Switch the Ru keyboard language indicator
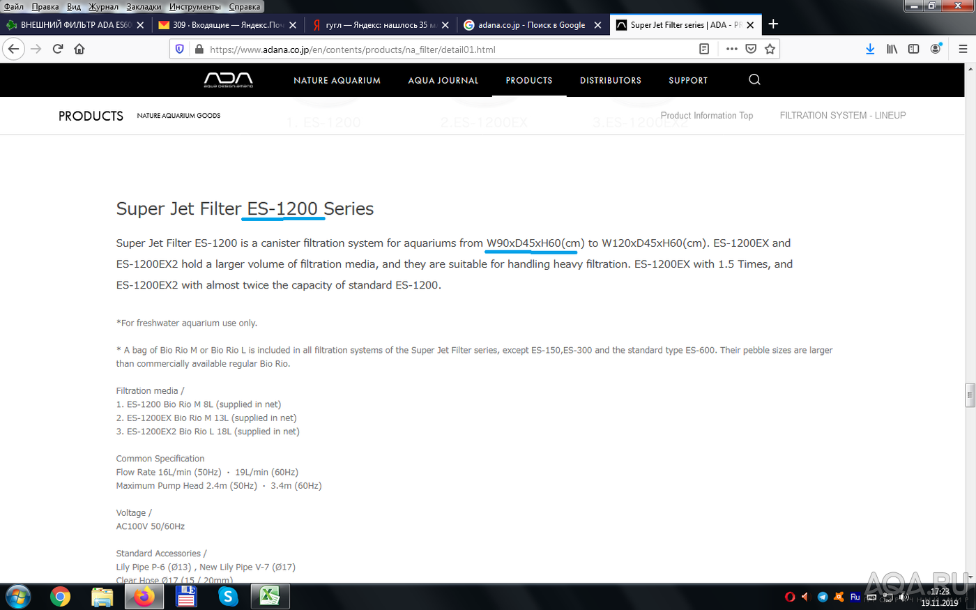976x610 pixels. [x=855, y=597]
